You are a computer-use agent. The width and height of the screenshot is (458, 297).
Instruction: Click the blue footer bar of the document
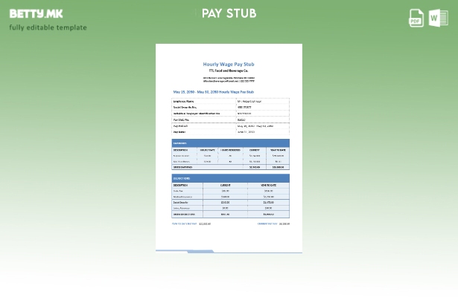(200, 251)
